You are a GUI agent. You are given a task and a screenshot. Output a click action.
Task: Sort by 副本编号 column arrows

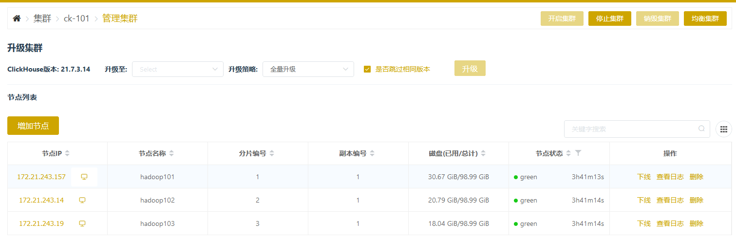(x=372, y=153)
